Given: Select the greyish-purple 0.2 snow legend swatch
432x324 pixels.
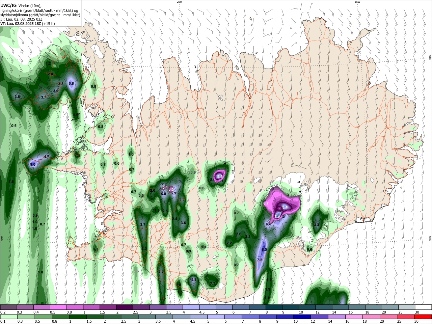Looking at the screenshot, I should pos(9,307).
